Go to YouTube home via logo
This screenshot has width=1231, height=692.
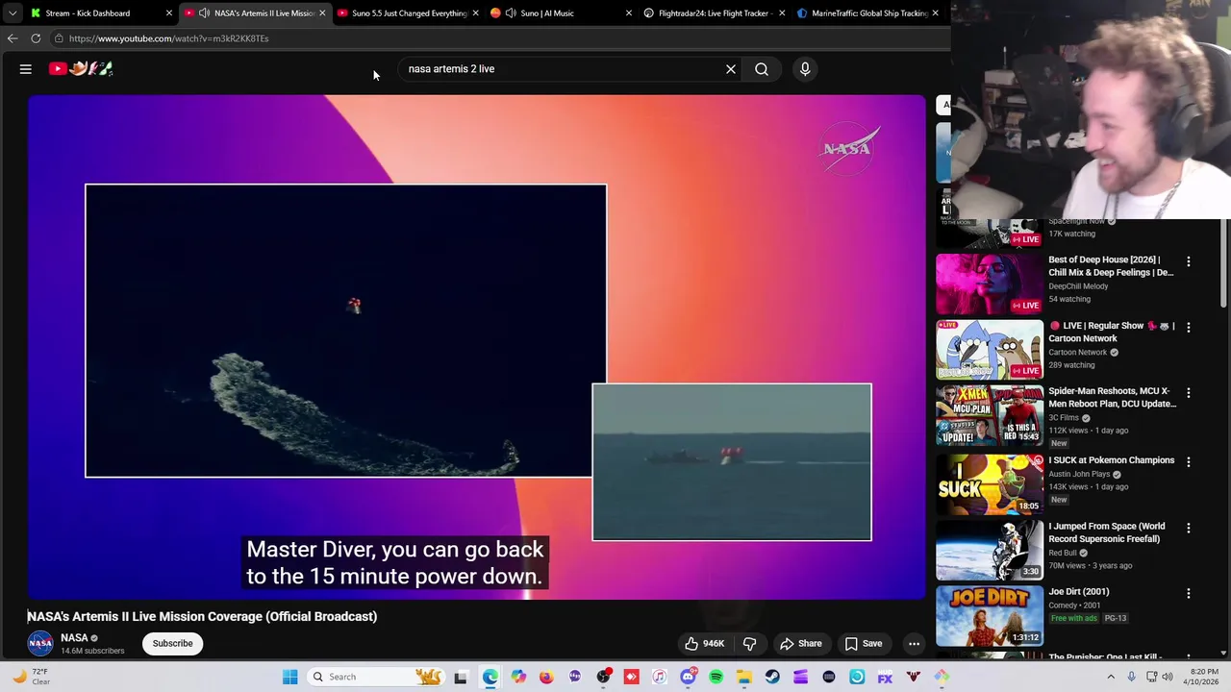(82, 68)
